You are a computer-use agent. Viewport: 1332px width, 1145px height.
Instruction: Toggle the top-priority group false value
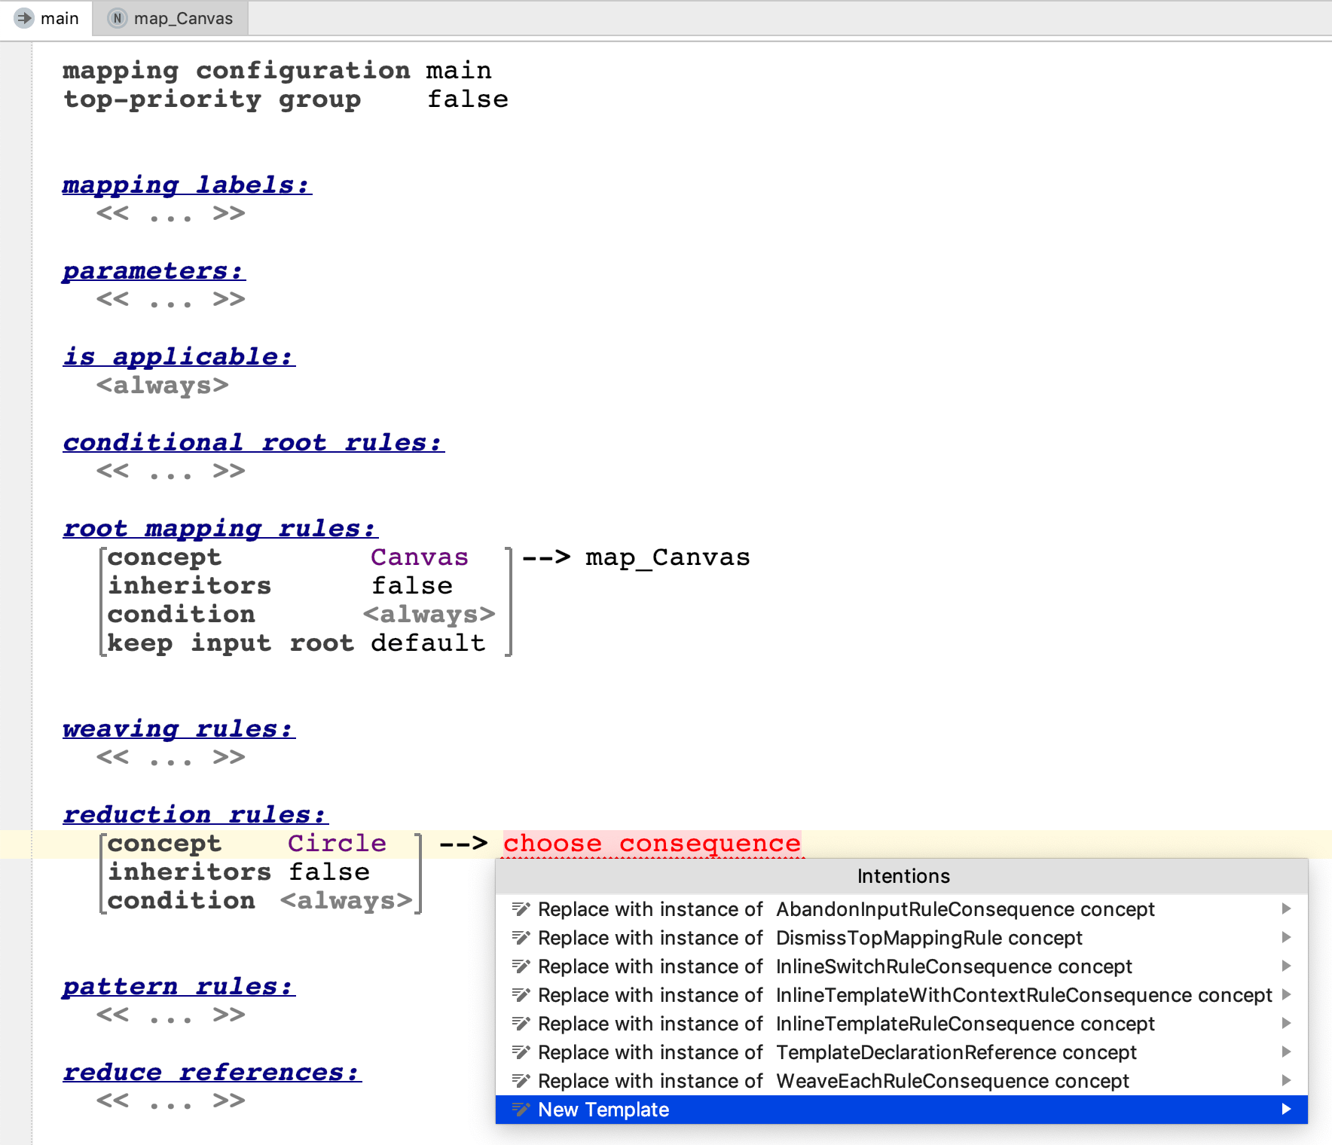tap(467, 99)
